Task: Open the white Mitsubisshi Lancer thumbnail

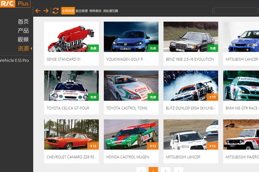Action: 191,134
